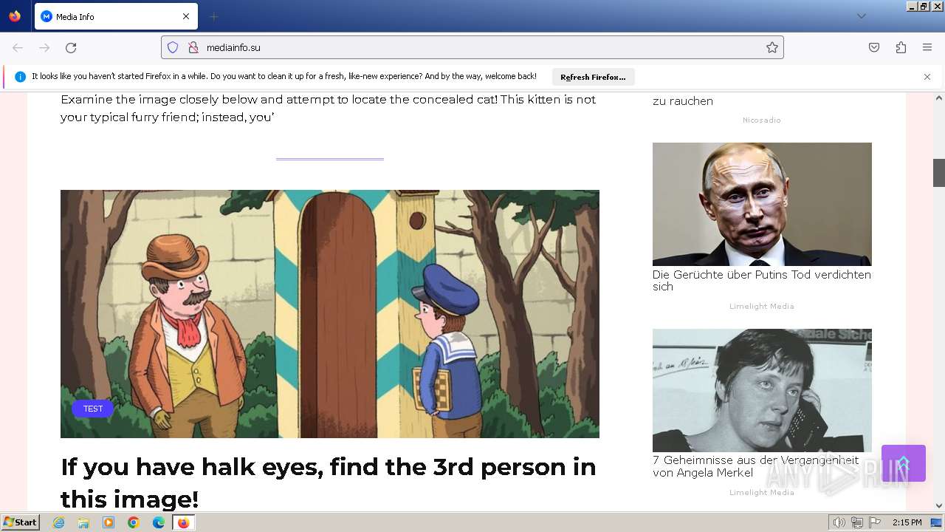945x532 pixels.
Task: Click the info icon in notification bar
Action: click(21, 77)
